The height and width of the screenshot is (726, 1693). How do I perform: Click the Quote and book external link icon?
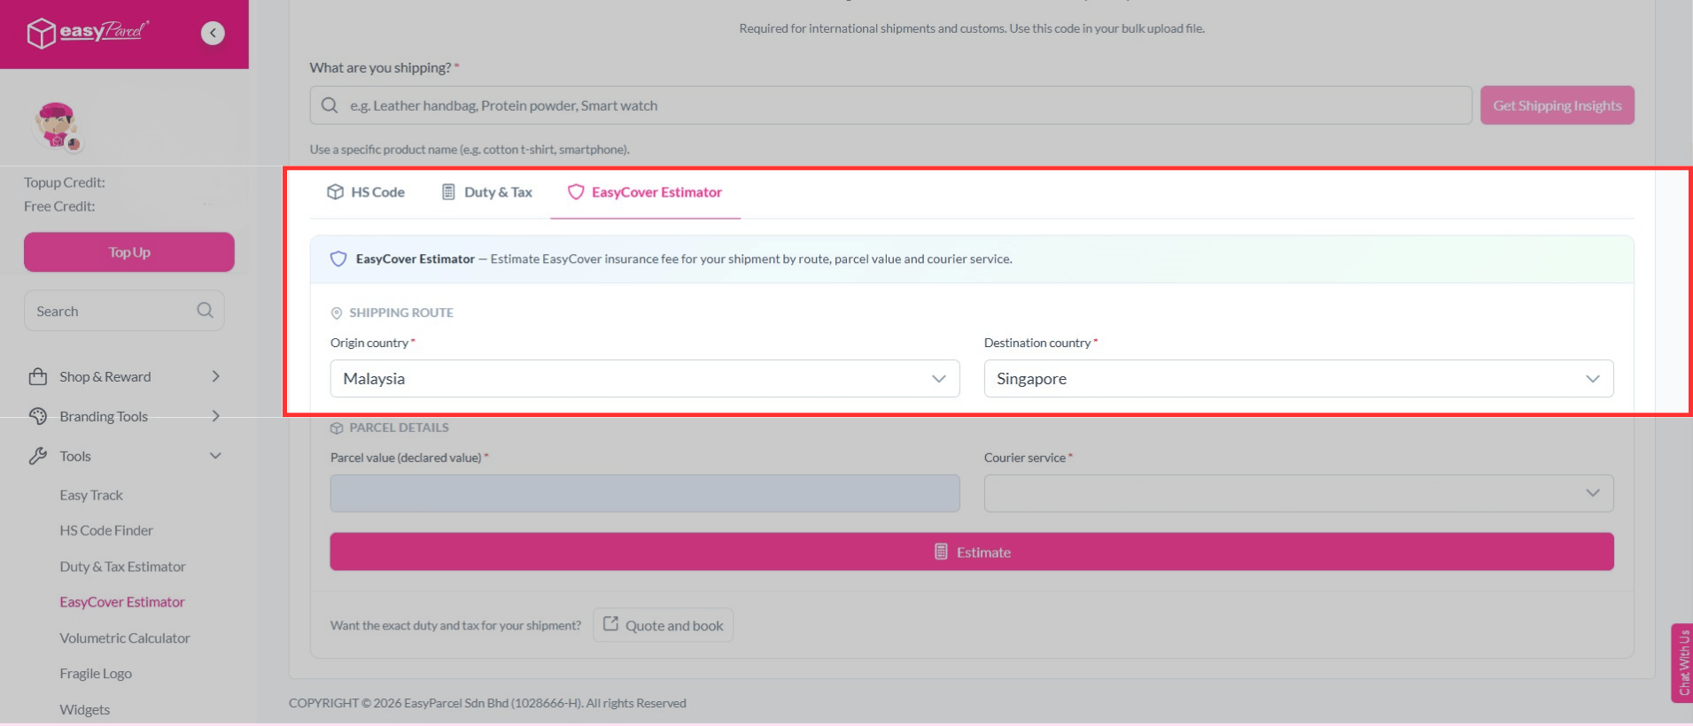(611, 624)
